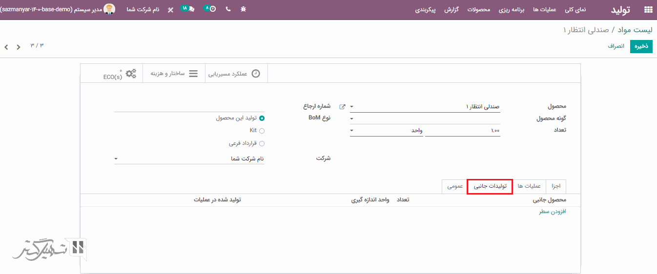The width and height of the screenshot is (657, 274).
Task: Click the reference 'شماره ارجاع' input field
Action: pyautogui.click(x=189, y=106)
